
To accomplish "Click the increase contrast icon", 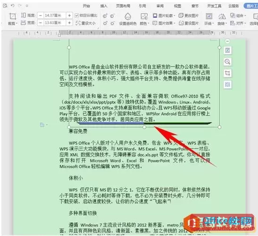I will (x=105, y=16).
